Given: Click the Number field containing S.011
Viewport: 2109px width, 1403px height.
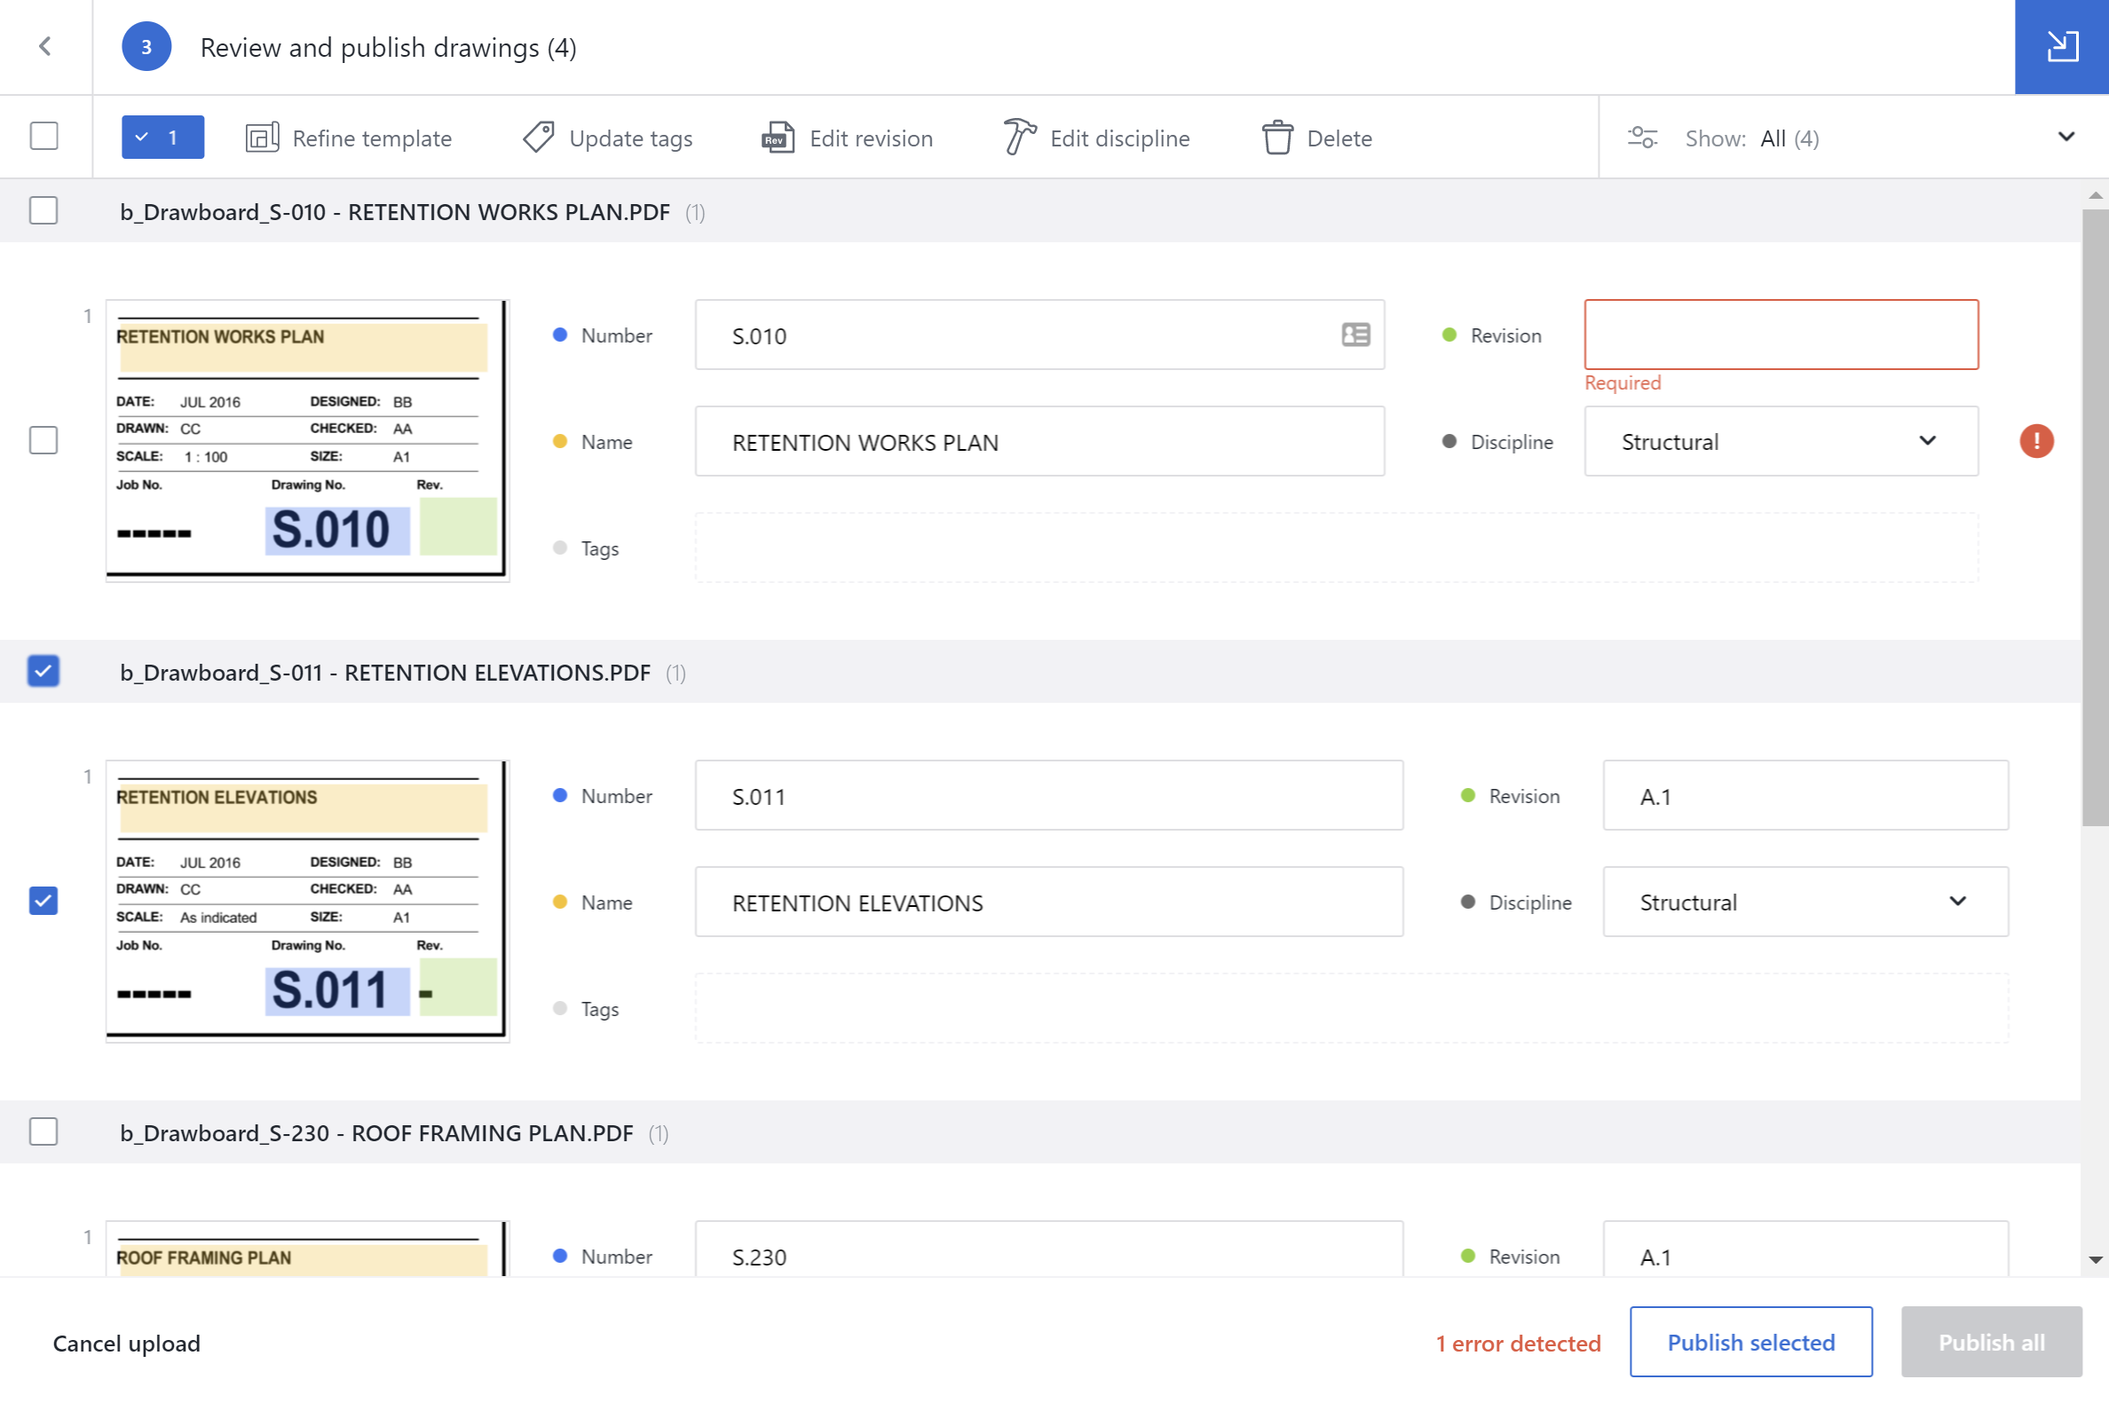Looking at the screenshot, I should point(1048,795).
